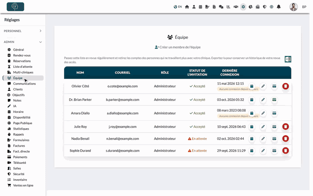Open Statistiques settings
The height and width of the screenshot is (196, 313).
pyautogui.click(x=21, y=129)
